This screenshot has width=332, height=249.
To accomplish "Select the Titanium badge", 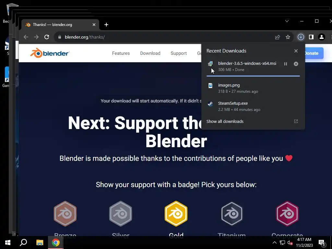I will pyautogui.click(x=231, y=214).
